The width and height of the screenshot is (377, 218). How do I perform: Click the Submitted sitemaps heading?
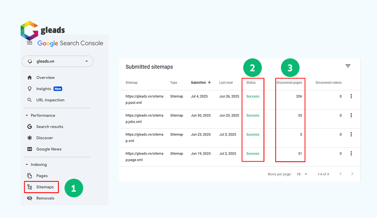149,67
